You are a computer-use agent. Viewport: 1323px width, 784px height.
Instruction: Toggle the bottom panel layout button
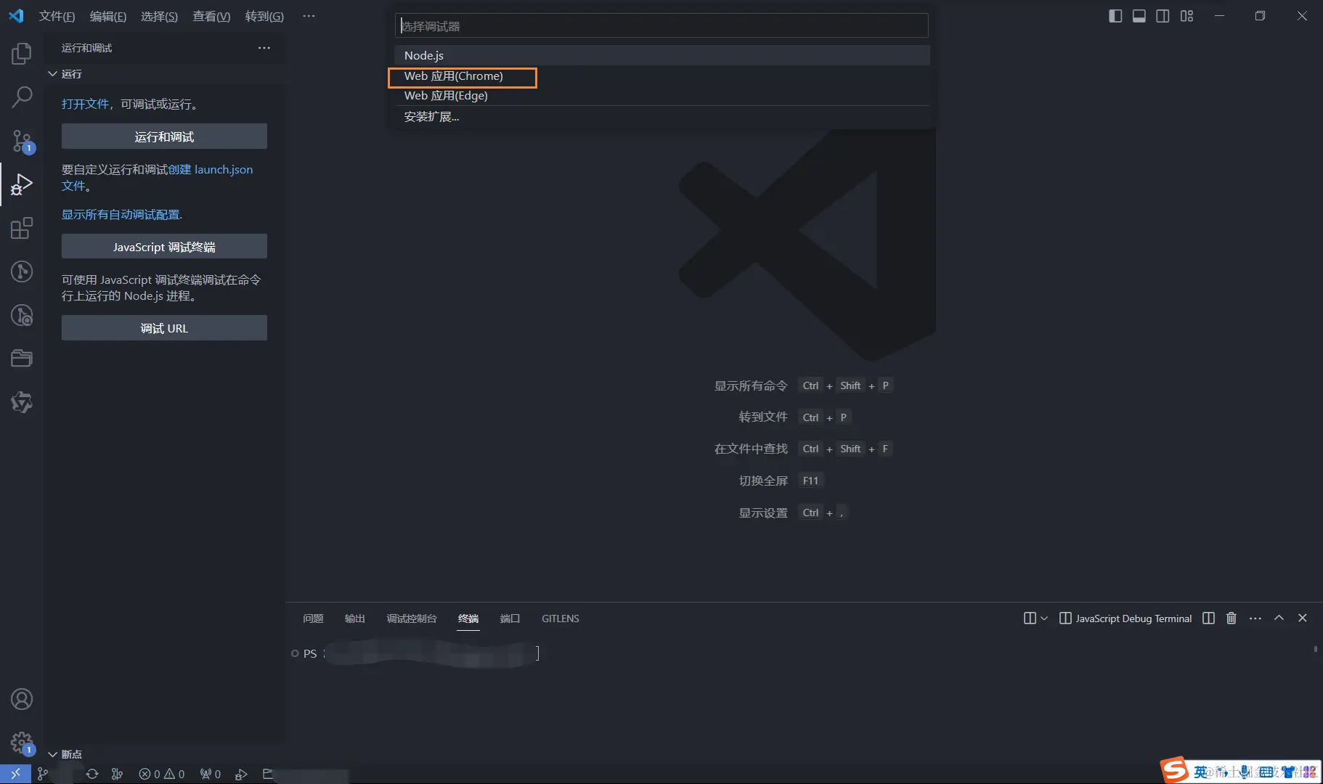1139,16
